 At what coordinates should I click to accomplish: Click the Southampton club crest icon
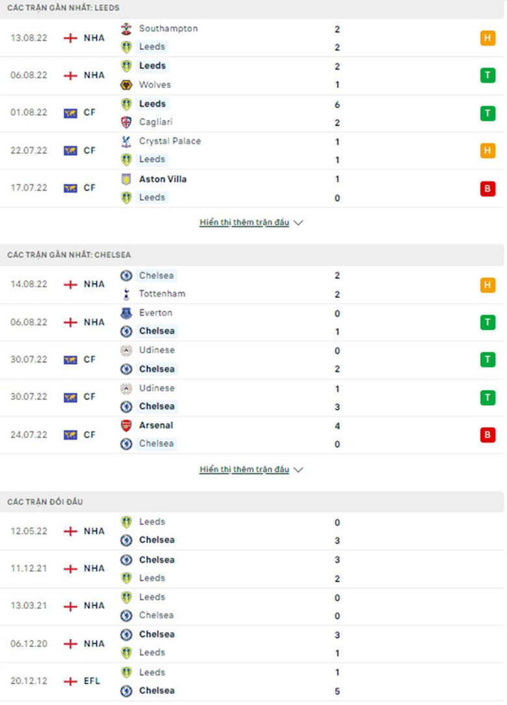126,29
